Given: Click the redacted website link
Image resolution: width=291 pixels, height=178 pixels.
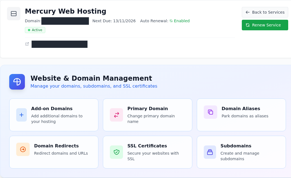Looking at the screenshot, I should (59, 44).
